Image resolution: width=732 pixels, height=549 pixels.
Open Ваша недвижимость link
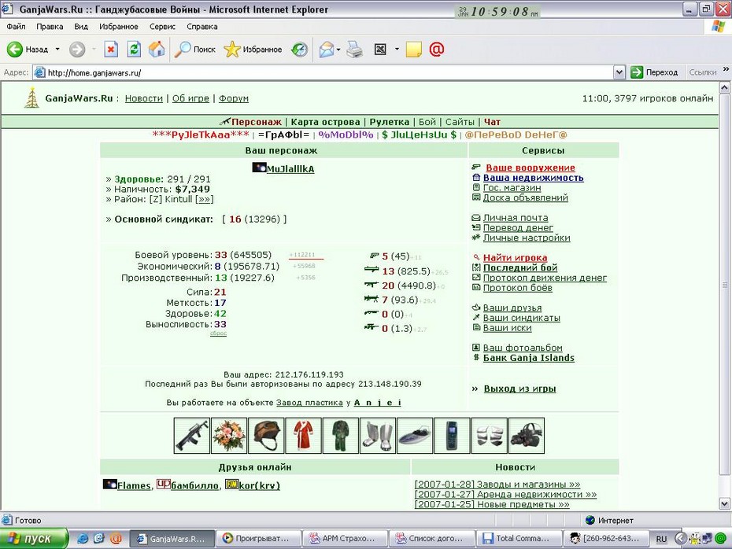coord(533,178)
